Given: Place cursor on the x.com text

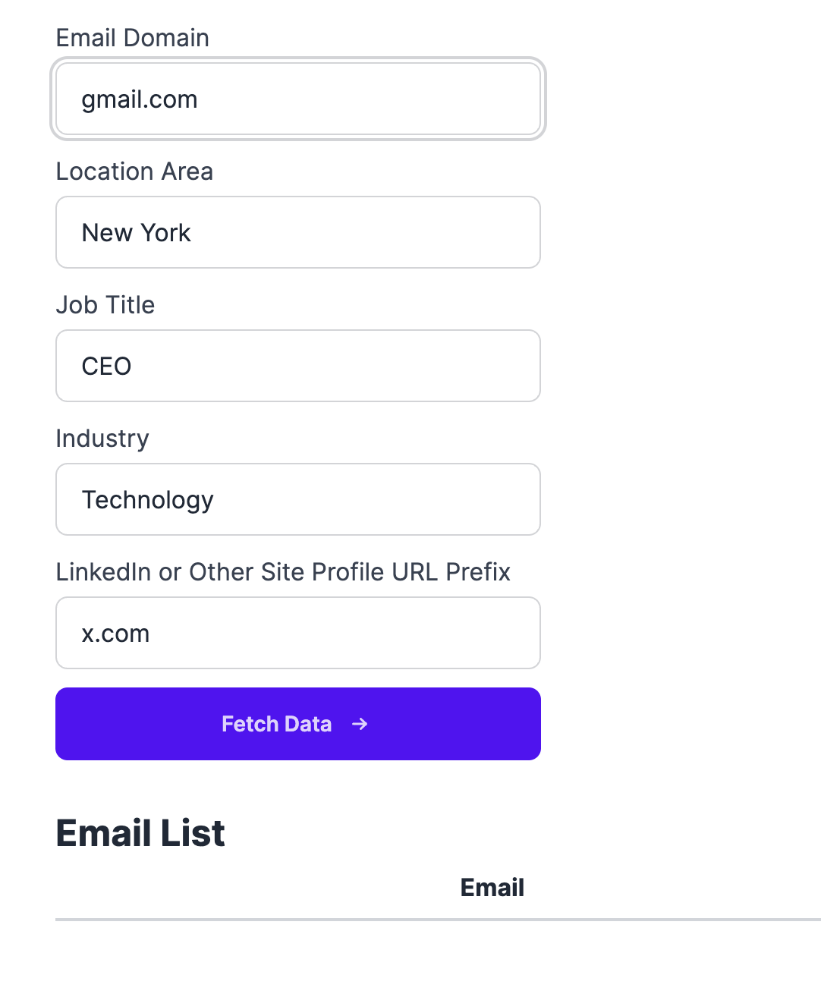Looking at the screenshot, I should pyautogui.click(x=116, y=634).
